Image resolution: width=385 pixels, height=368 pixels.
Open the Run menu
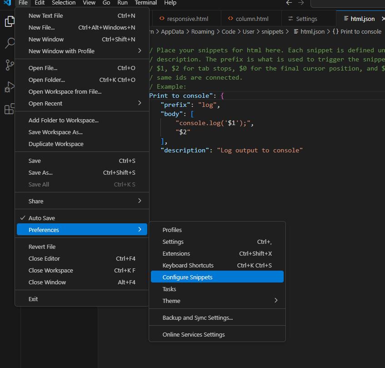[x=122, y=3]
